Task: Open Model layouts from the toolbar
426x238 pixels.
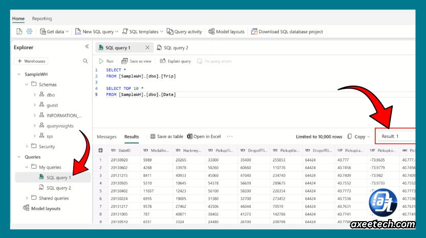Action: 227,32
